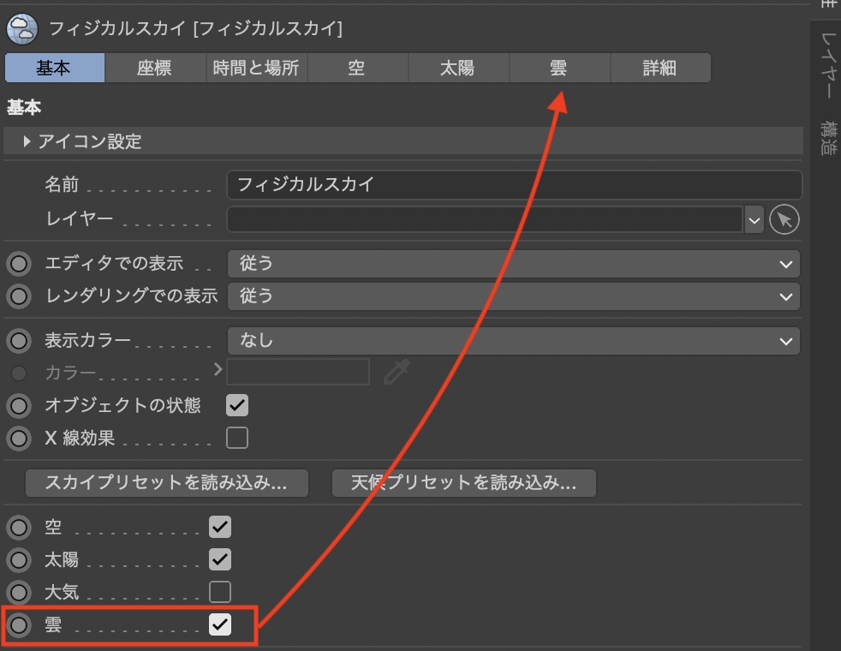Viewport: 841px width, 651px height.
Task: Switch to the 雲 tab
Action: [x=558, y=68]
